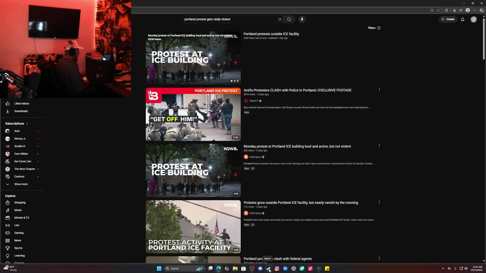Viewport: 486px width, 273px height.
Task: Open OBS Studio from the taskbar
Action: click(252, 268)
